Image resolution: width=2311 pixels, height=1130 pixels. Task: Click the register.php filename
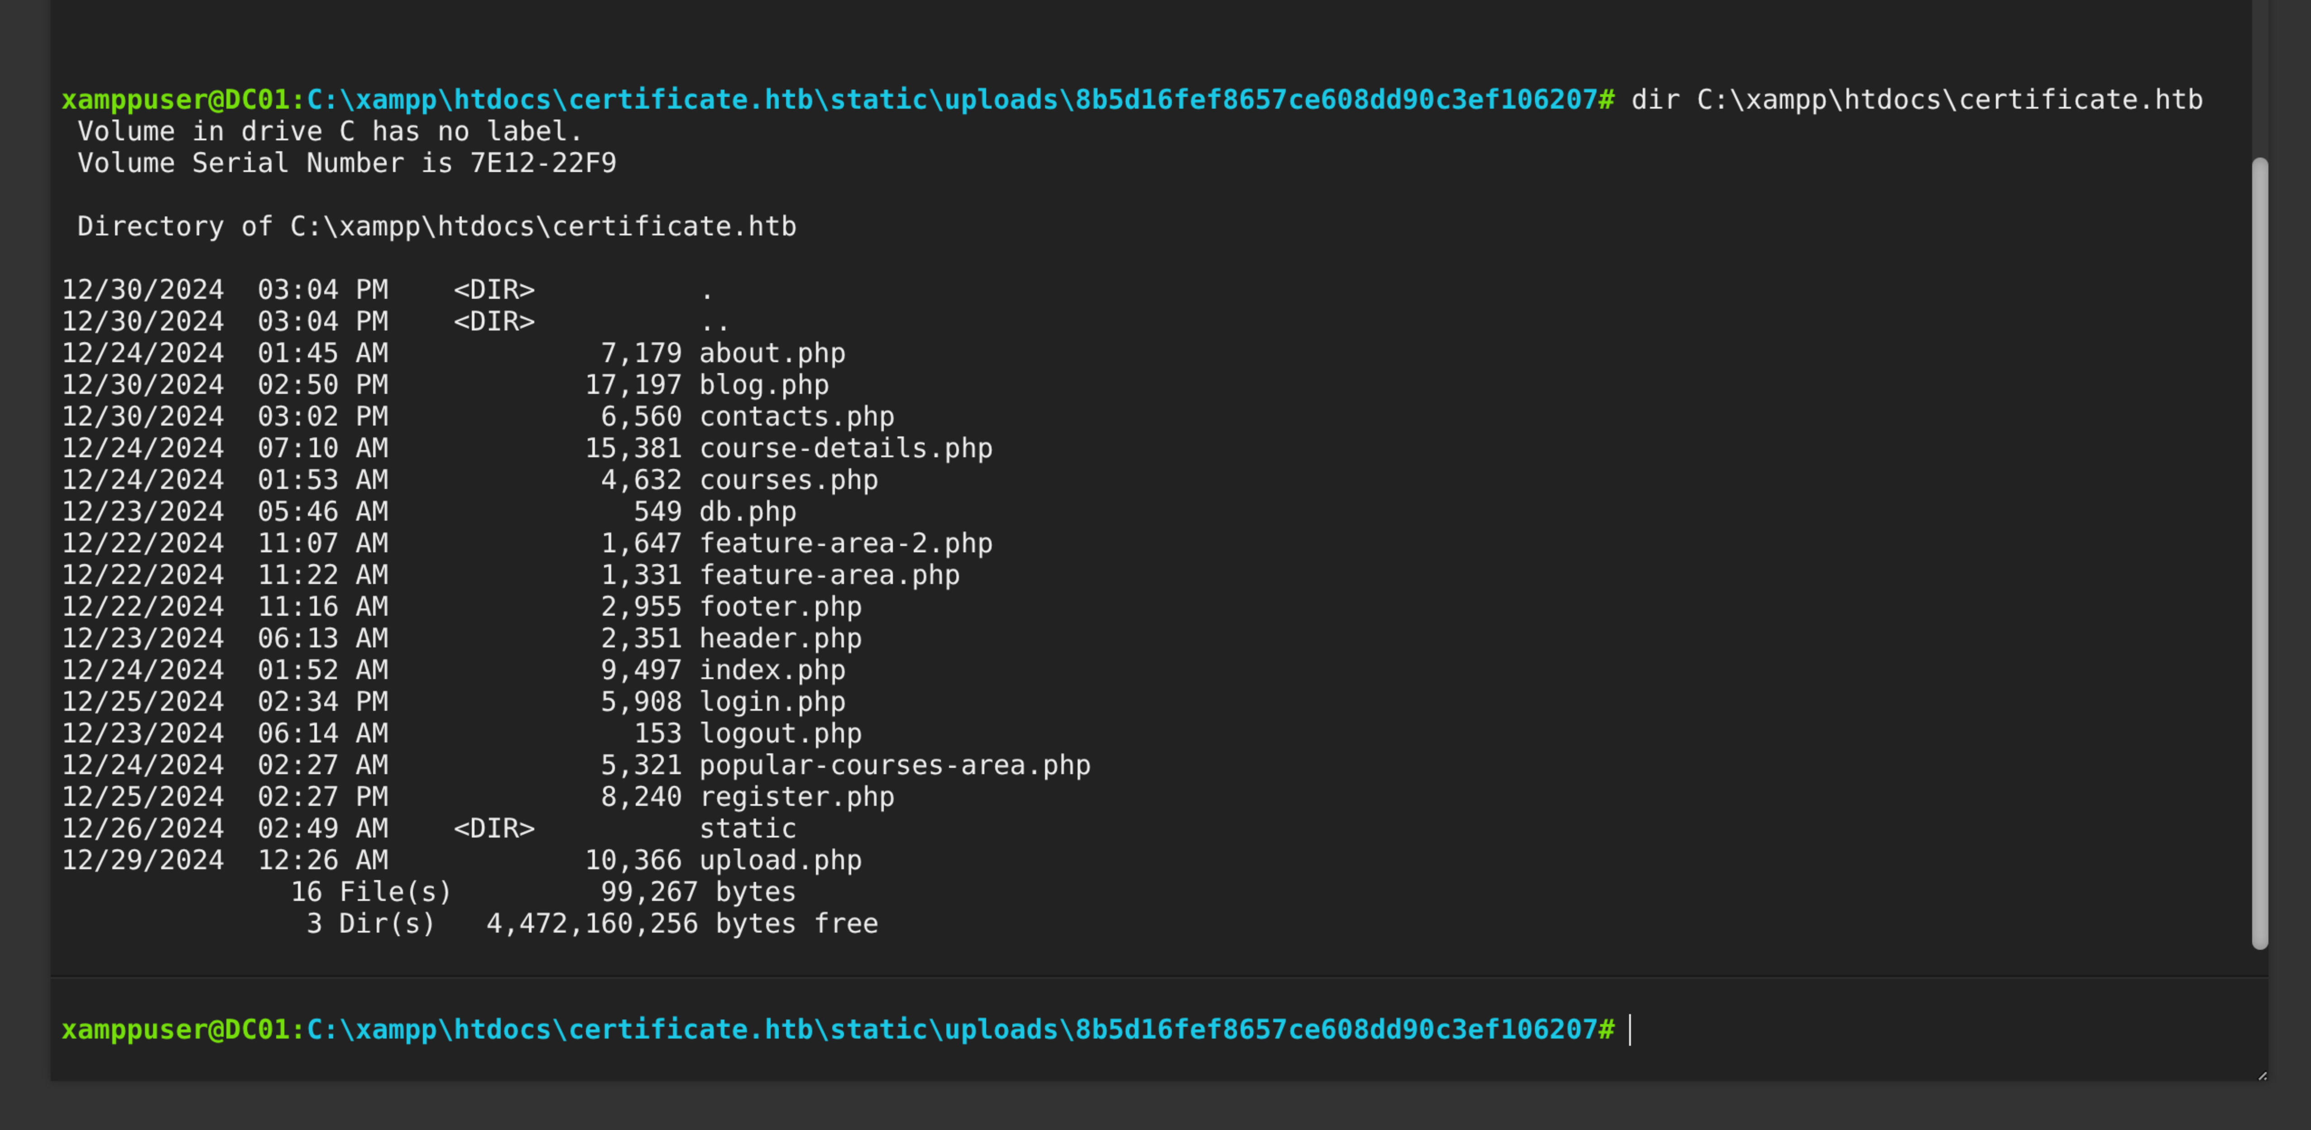click(x=796, y=796)
